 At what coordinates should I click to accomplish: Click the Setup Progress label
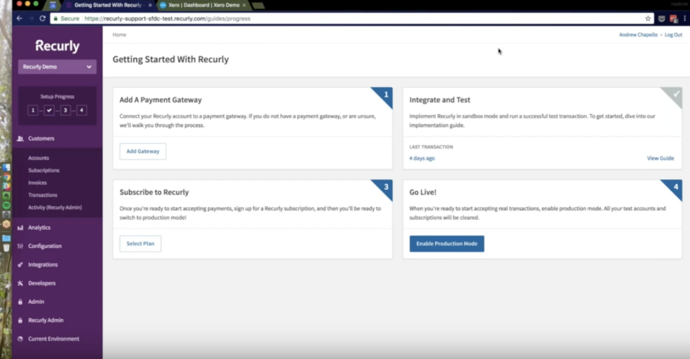pos(57,96)
